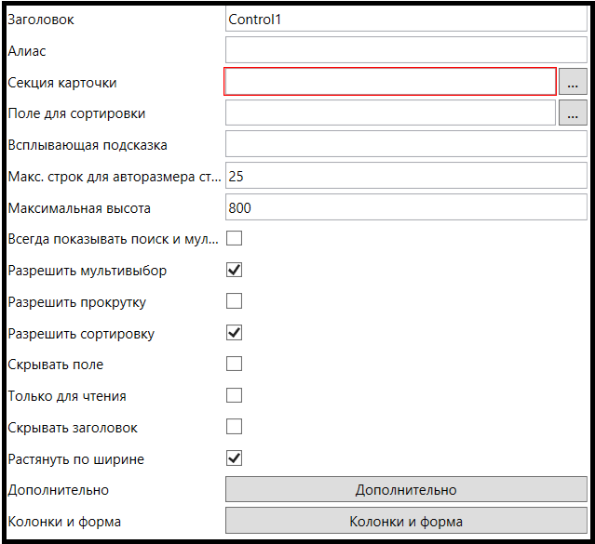Viewport: 595px width, 544px height.
Task: Click the ellipsis button for Секция карточки
Action: point(573,83)
